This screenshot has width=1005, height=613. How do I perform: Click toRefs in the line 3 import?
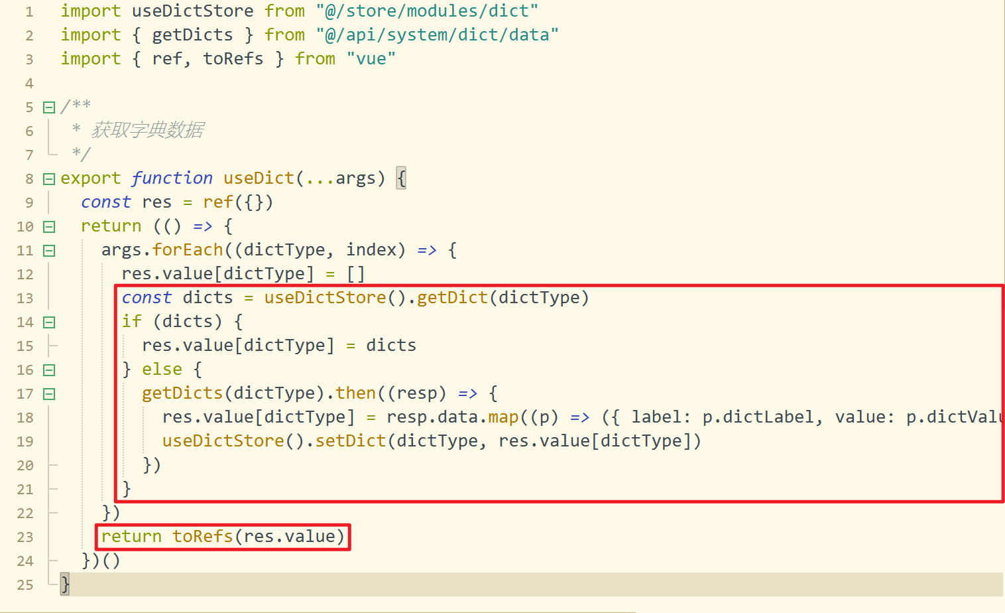233,59
